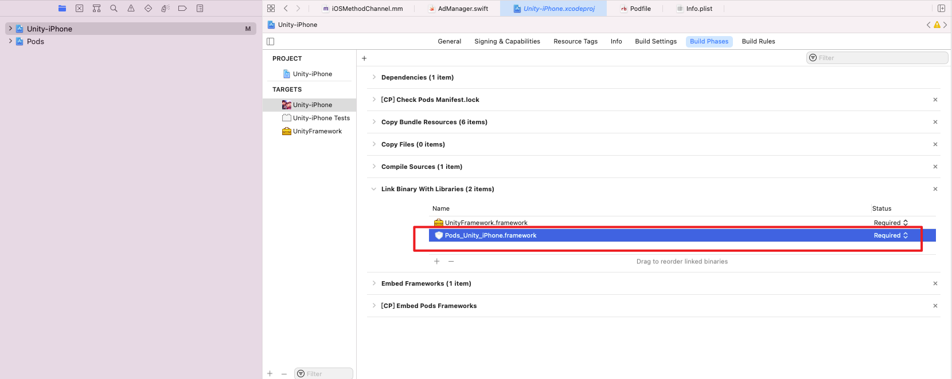952x379 pixels.
Task: Switch to the General tab
Action: [450, 41]
